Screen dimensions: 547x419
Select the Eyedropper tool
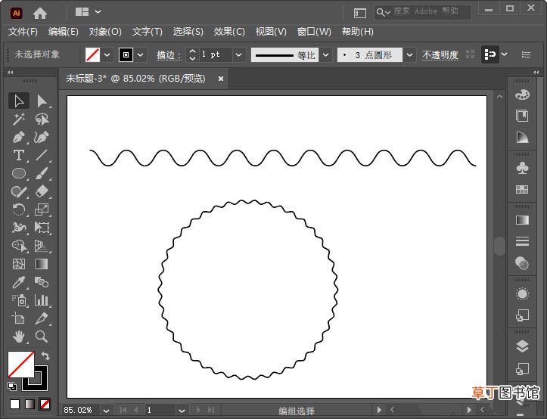[19, 282]
